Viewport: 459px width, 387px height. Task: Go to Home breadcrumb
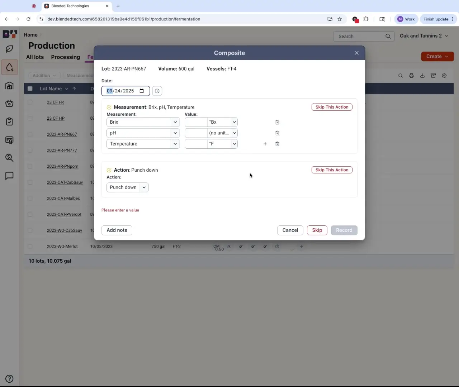tap(30, 35)
